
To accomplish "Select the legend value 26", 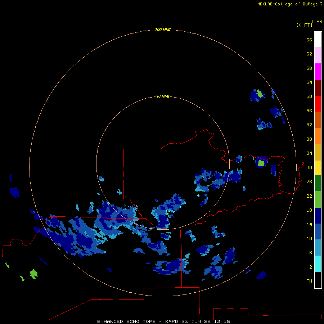I will (309, 182).
